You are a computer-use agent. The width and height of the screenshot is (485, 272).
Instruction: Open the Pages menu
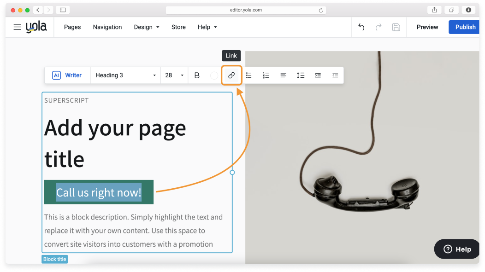click(x=72, y=27)
